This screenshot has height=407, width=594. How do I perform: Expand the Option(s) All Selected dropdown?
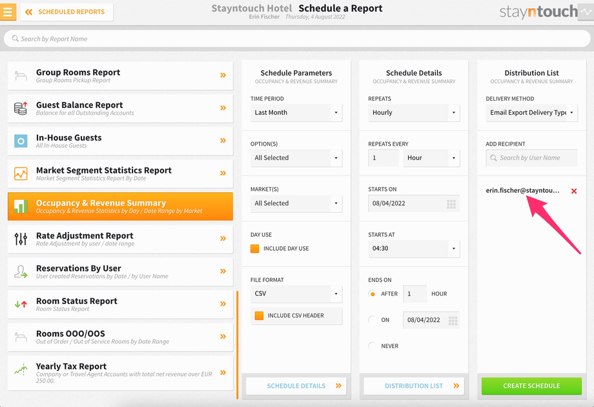pyautogui.click(x=296, y=158)
